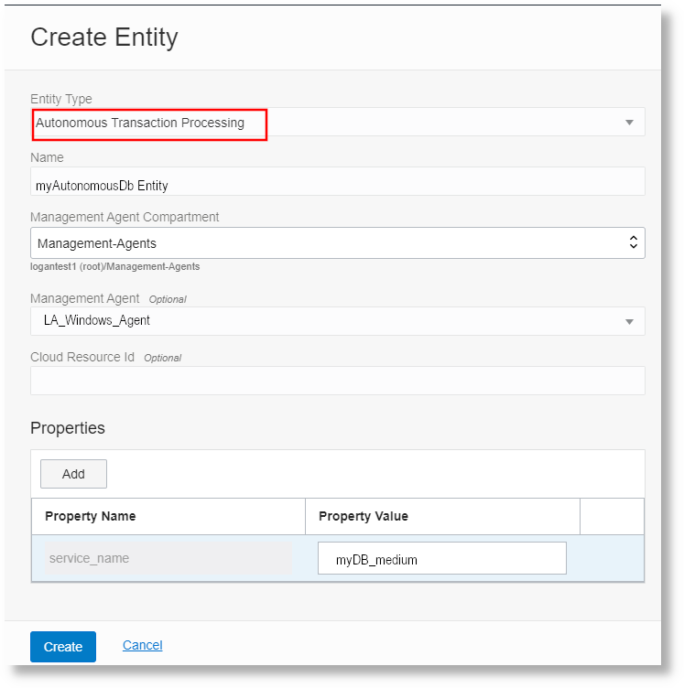Edit the myDB_medium property value field
The image size is (684, 688).
(x=441, y=559)
